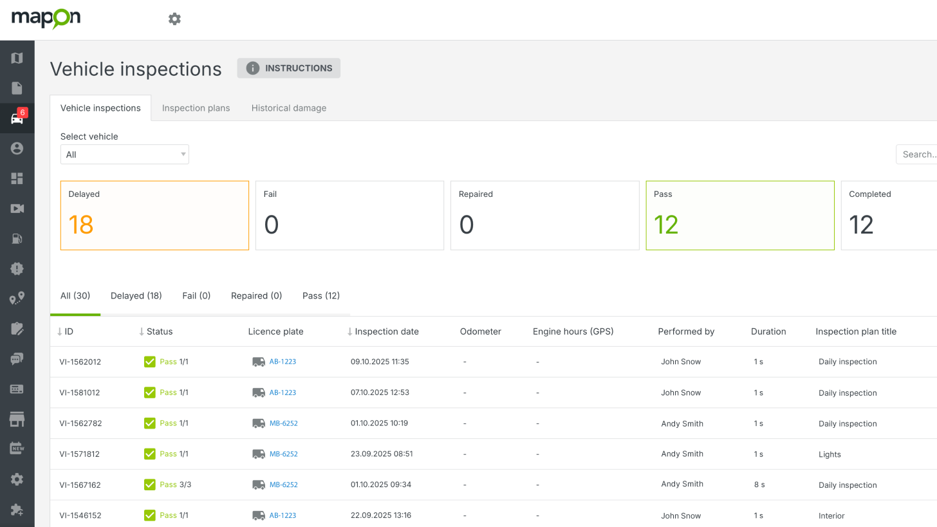Image resolution: width=937 pixels, height=527 pixels.
Task: Click the dashboard grid sidebar icon
Action: pos(17,178)
